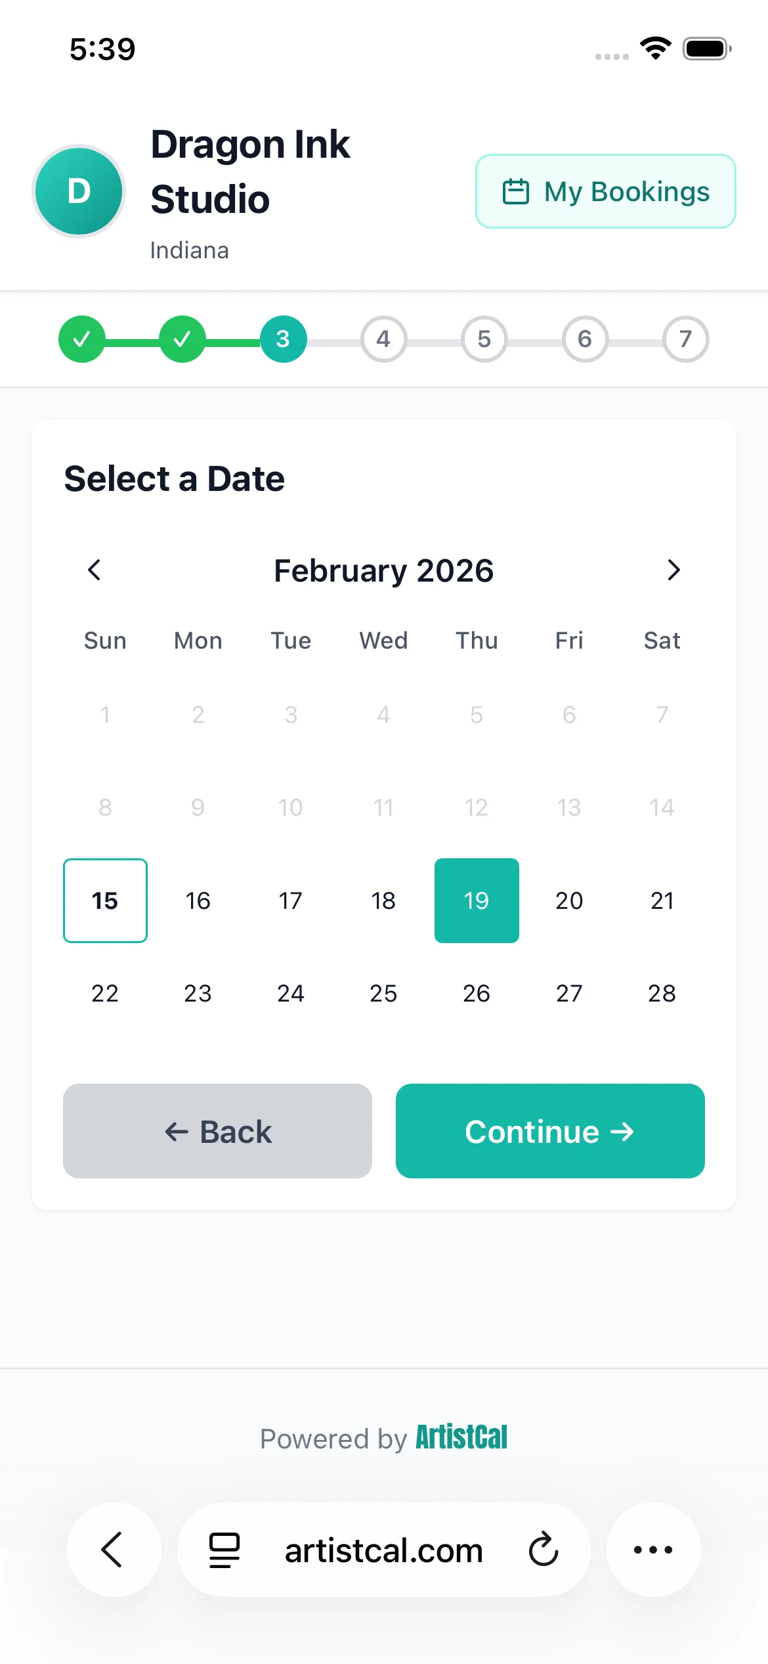
Task: Go to the previous month with the left chevron
Action: point(94,570)
